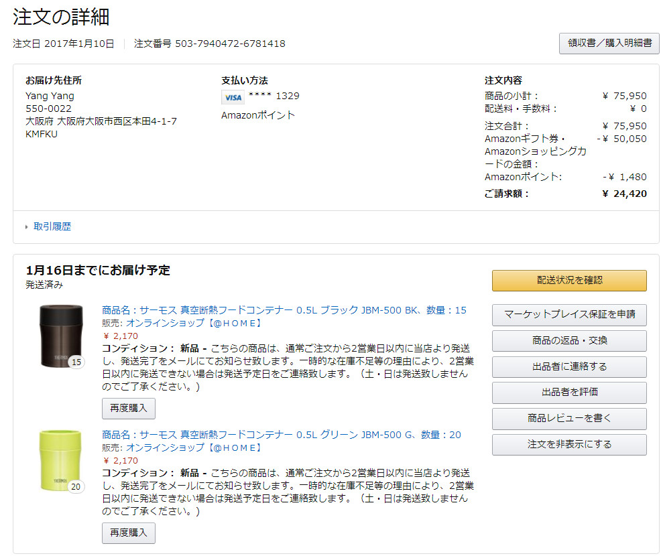Hide order via 注文を非表示にする
Screen dimensions: 661x556
[568, 444]
